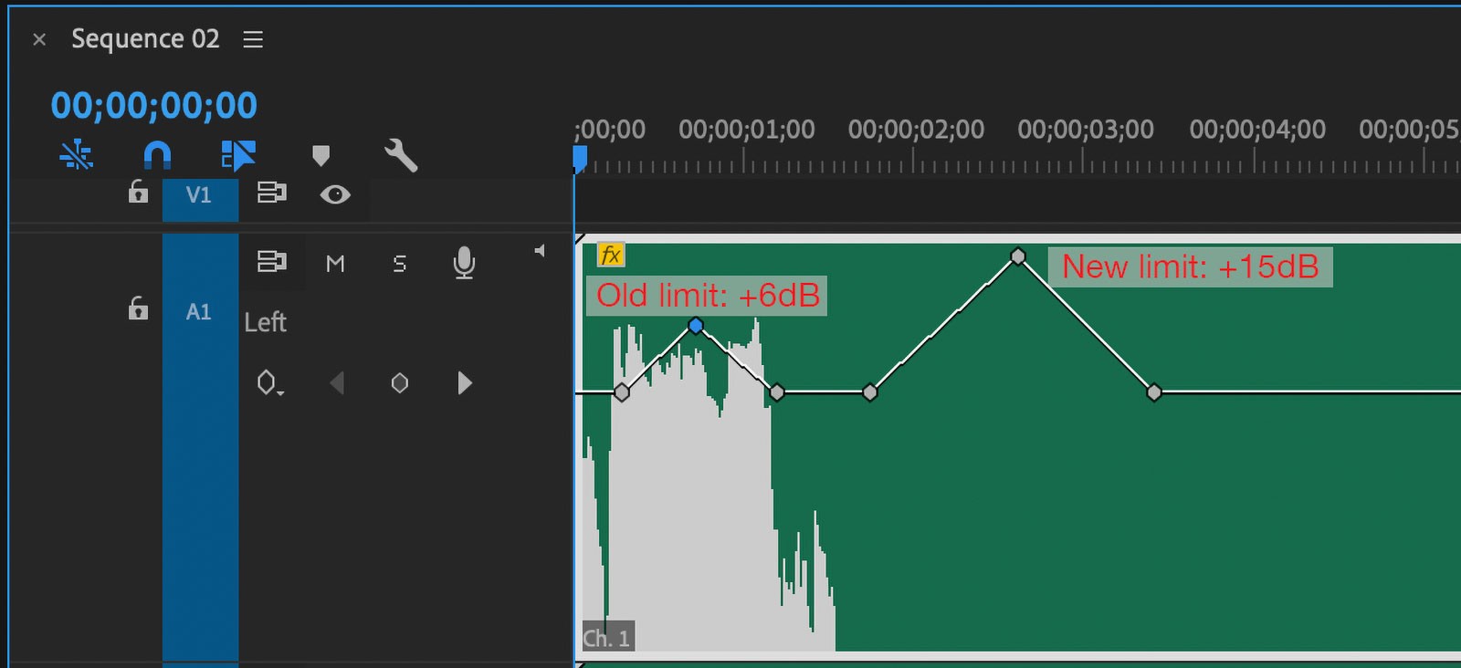Toggle sync lock on track V1
1461x668 pixels.
(x=271, y=193)
